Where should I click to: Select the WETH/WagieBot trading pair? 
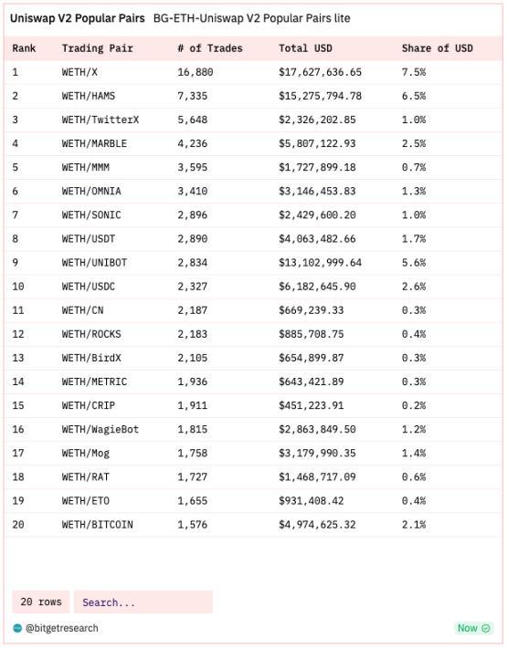pyautogui.click(x=101, y=429)
